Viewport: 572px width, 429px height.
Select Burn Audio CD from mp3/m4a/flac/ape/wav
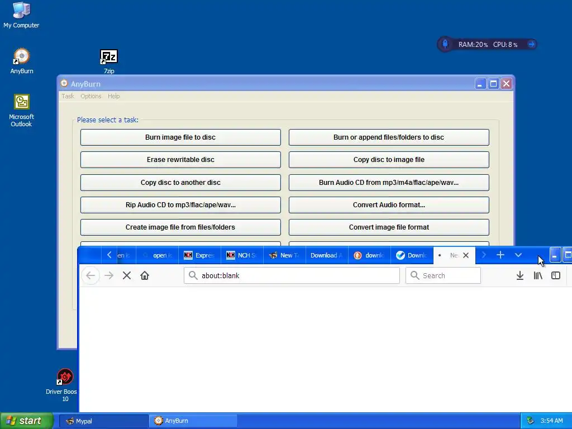[389, 183]
